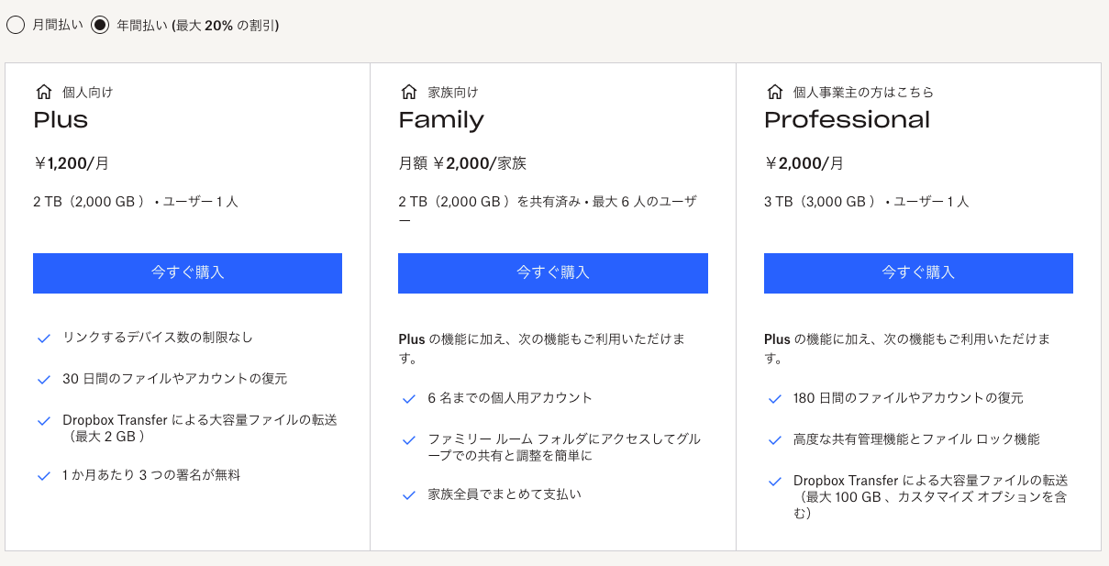Viewport: 1109px width, 566px height.
Task: Click the home icon beside 個人事業主の方はこちら
Action: 774,92
